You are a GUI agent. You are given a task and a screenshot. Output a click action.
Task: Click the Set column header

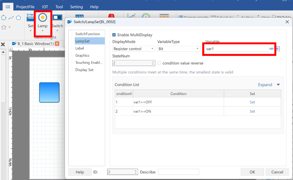252,94
